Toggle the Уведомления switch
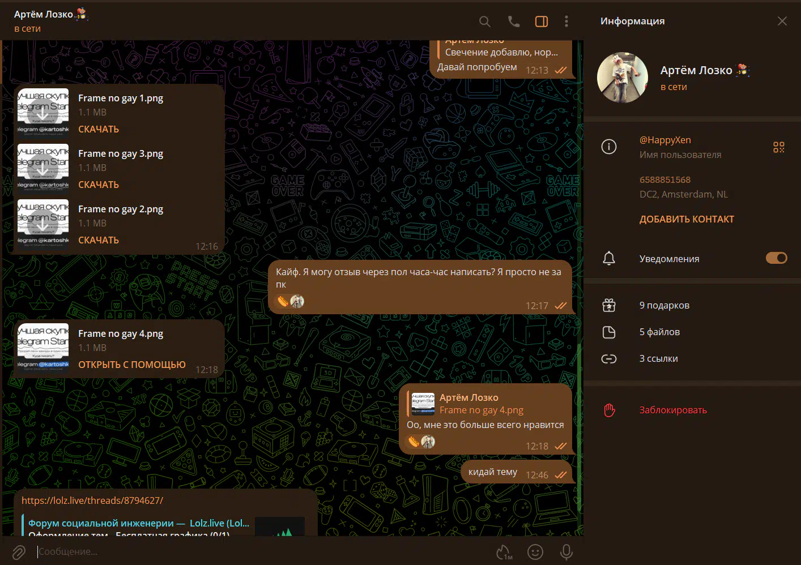Image resolution: width=801 pixels, height=565 pixels. click(x=777, y=258)
